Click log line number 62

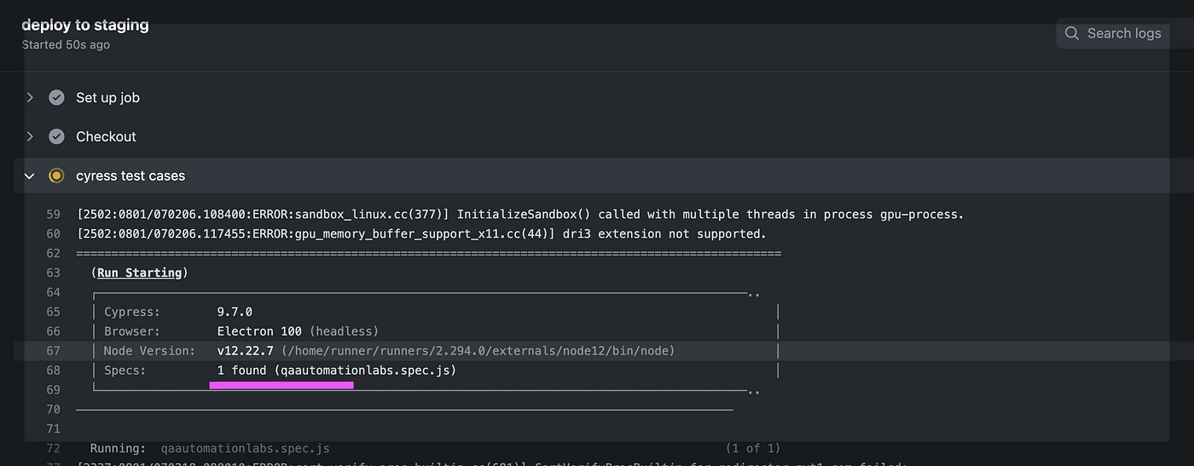click(x=53, y=253)
